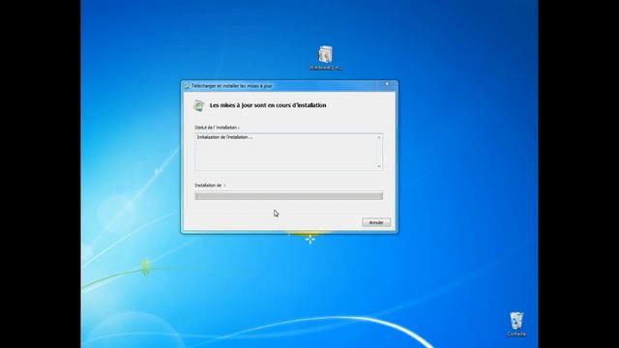
Task: Click the small icon in the dialog title bar
Action: pyautogui.click(x=187, y=86)
